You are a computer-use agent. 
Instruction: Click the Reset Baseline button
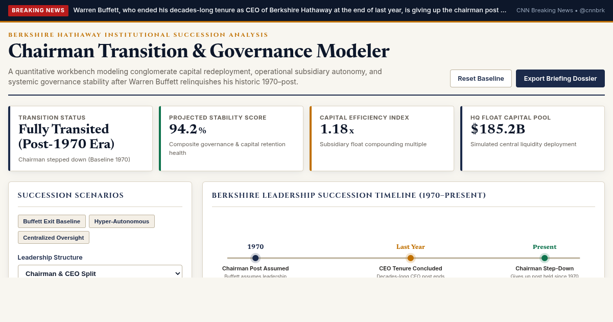point(481,78)
